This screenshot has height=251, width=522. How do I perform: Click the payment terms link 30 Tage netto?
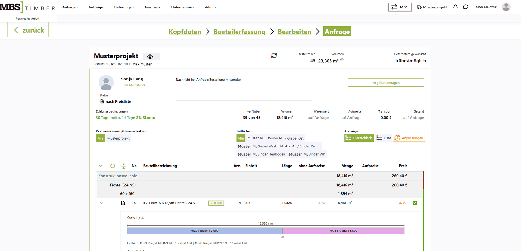(125, 118)
